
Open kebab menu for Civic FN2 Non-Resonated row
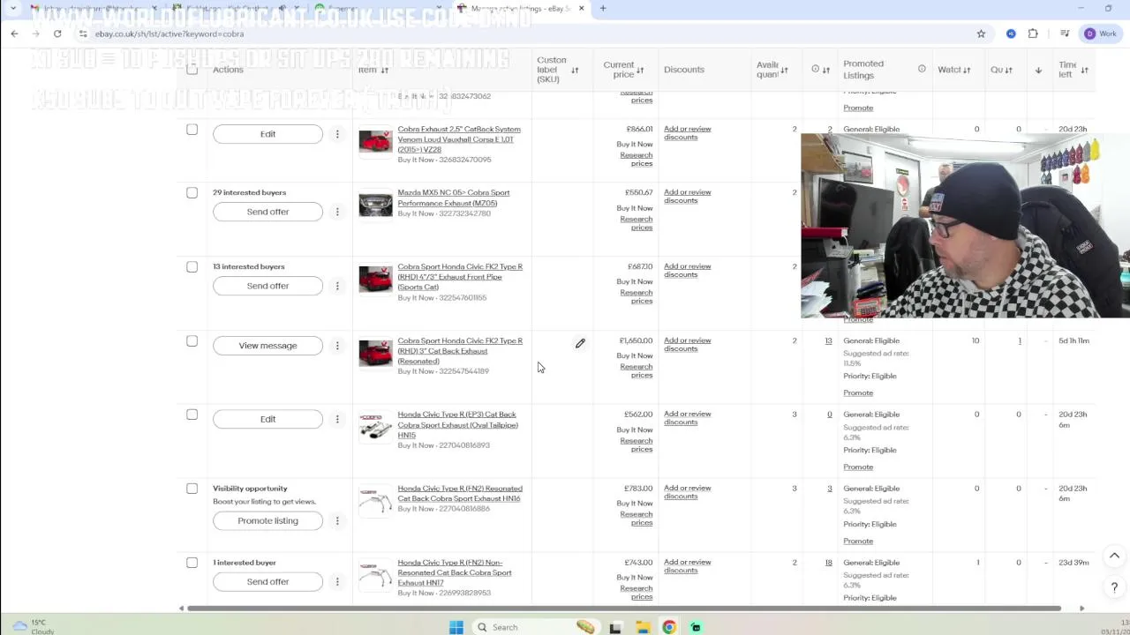(336, 581)
